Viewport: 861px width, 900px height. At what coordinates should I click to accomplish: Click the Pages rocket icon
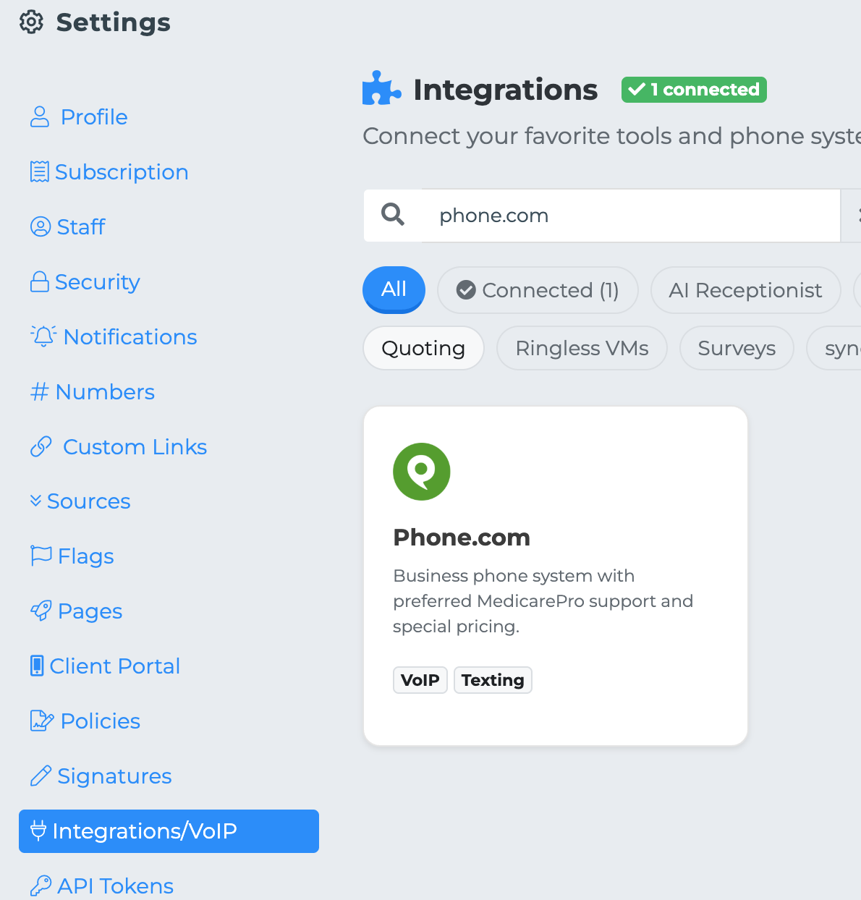[41, 611]
